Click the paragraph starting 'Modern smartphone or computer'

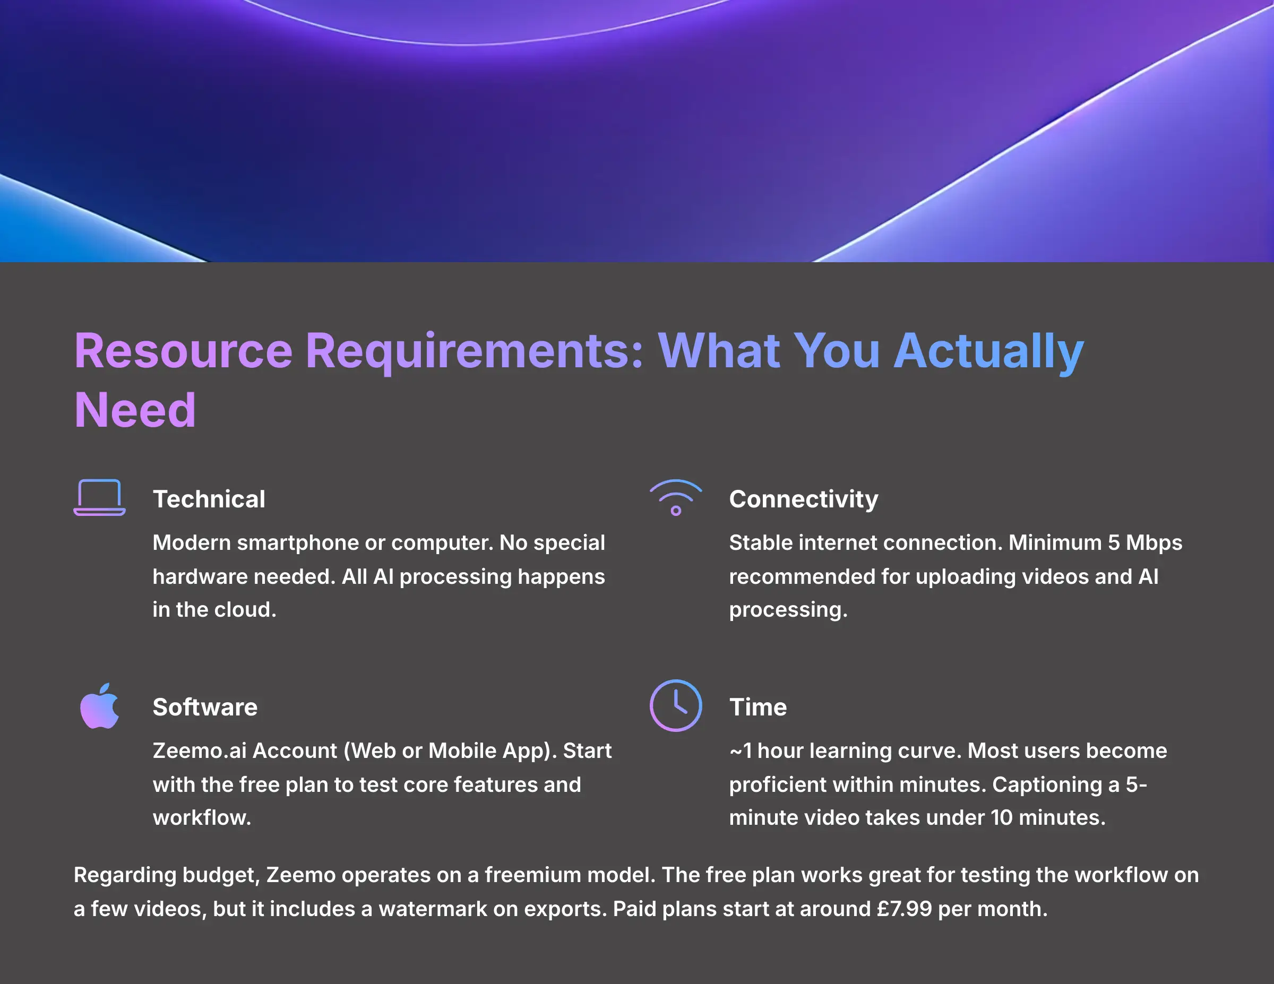click(379, 576)
